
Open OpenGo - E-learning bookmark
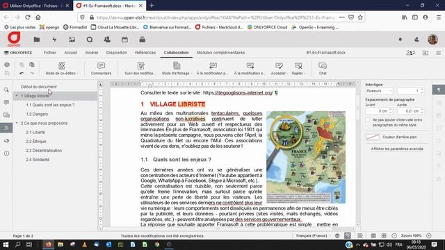coord(315,27)
